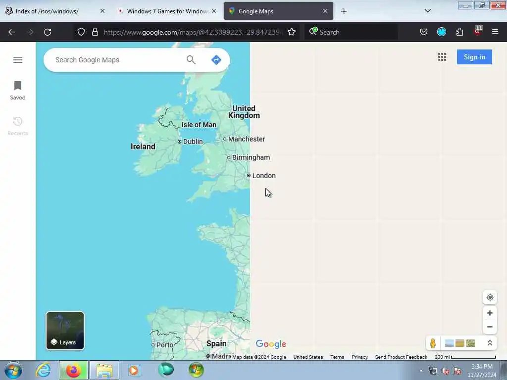Show hidden tray icons arrow

[x=421, y=371]
